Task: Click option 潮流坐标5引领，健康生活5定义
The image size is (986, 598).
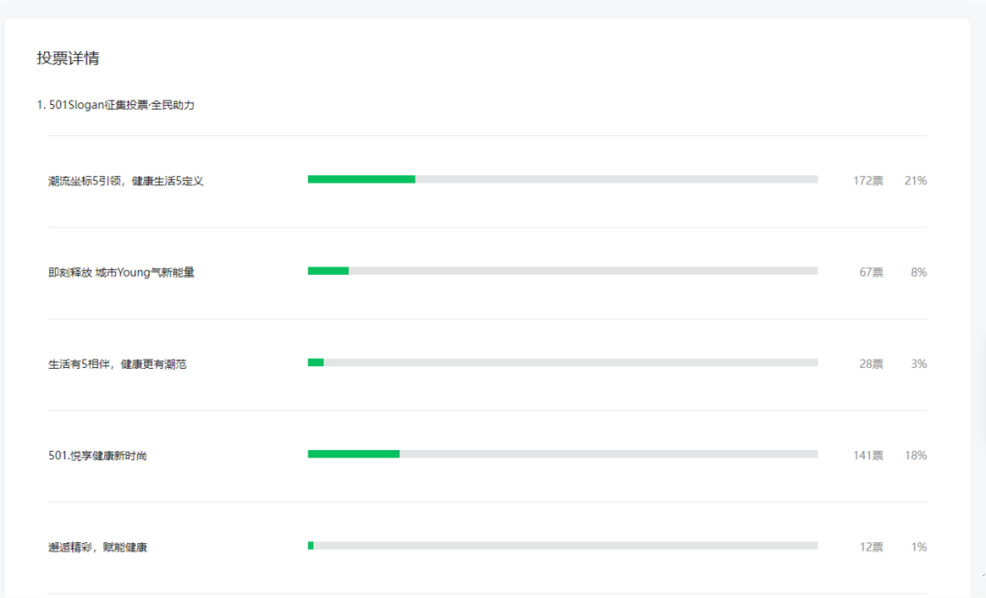Action: pyautogui.click(x=126, y=181)
